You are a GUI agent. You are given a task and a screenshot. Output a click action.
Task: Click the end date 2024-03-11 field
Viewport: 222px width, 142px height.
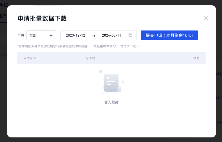pyautogui.click(x=112, y=35)
